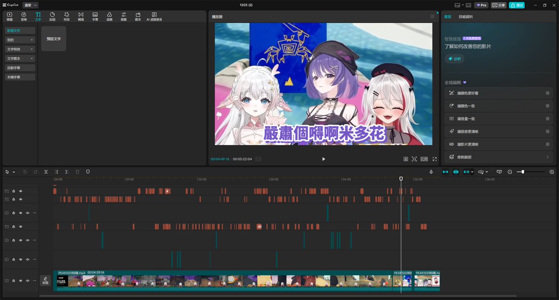Screen dimensions: 559x300
Task: Enable the 讓顏色更好看 checkbox
Action: (547, 93)
